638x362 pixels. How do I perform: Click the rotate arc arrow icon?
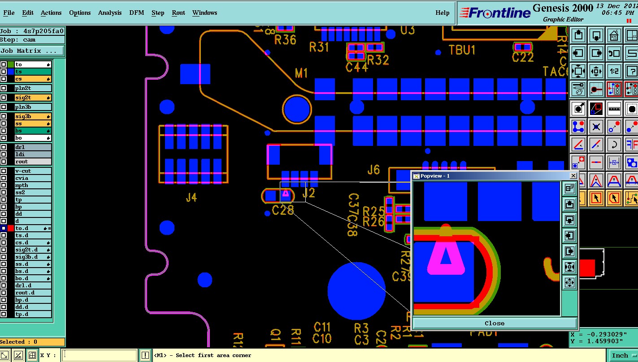pos(614,145)
